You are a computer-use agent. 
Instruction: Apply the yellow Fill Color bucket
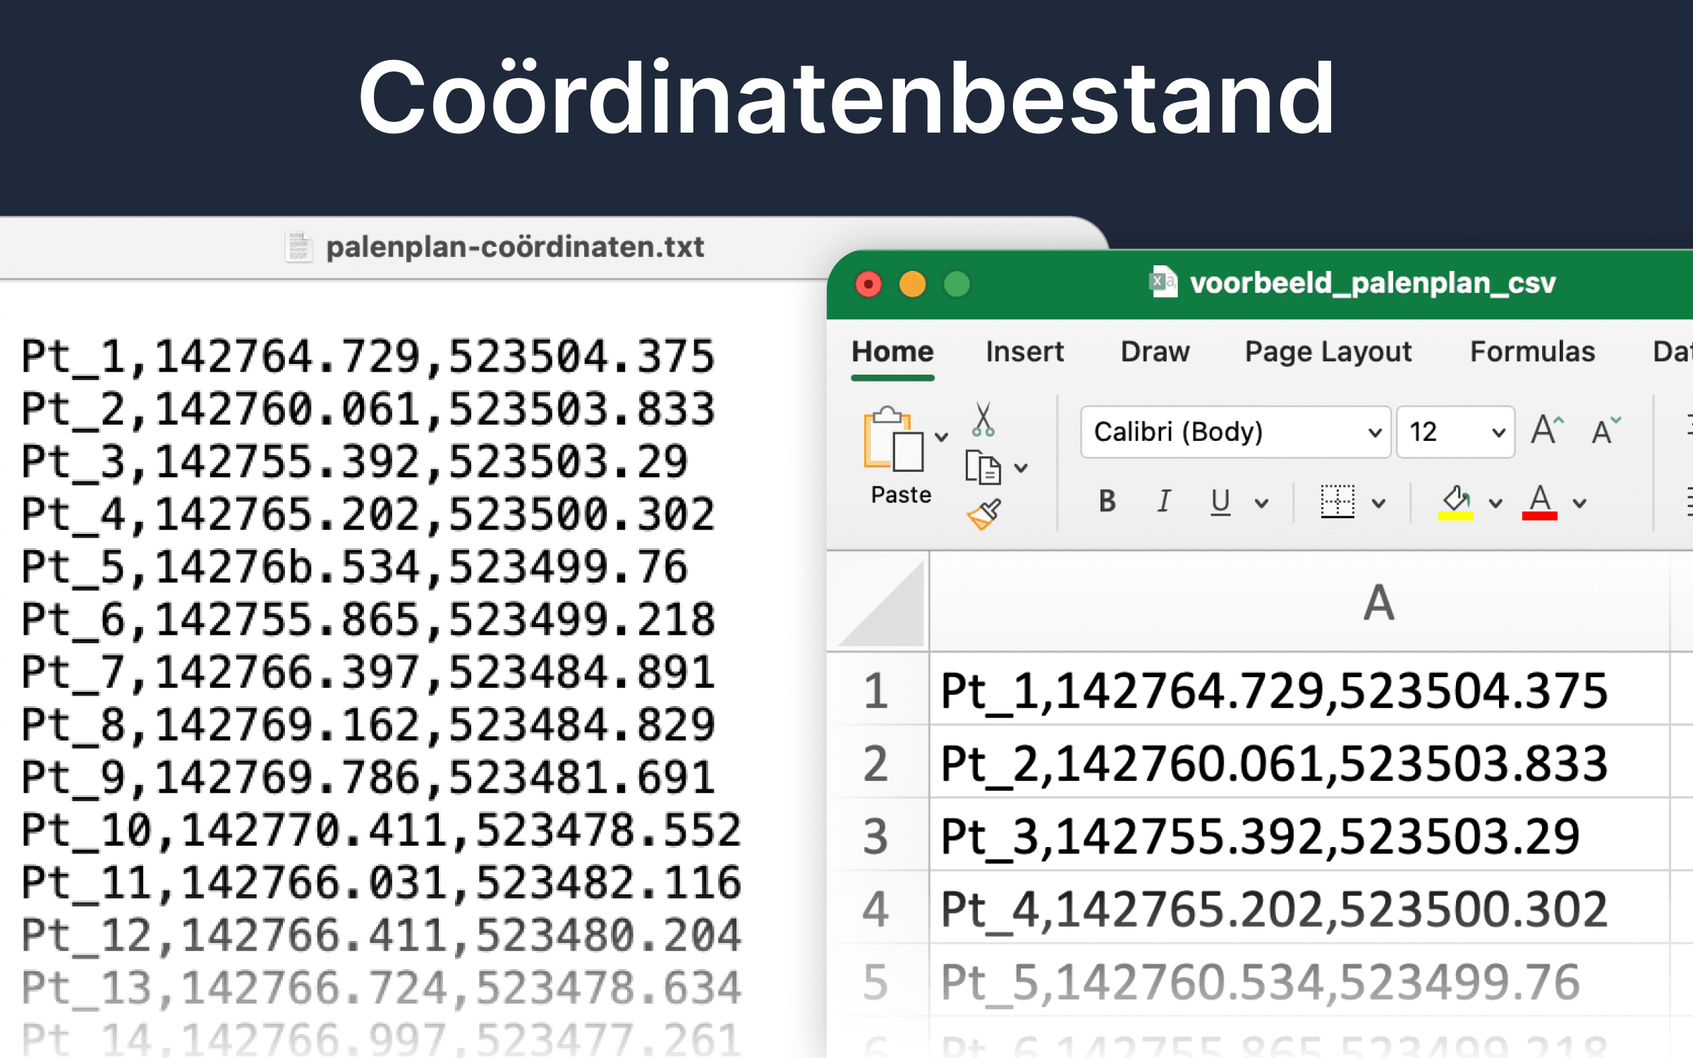point(1456,501)
